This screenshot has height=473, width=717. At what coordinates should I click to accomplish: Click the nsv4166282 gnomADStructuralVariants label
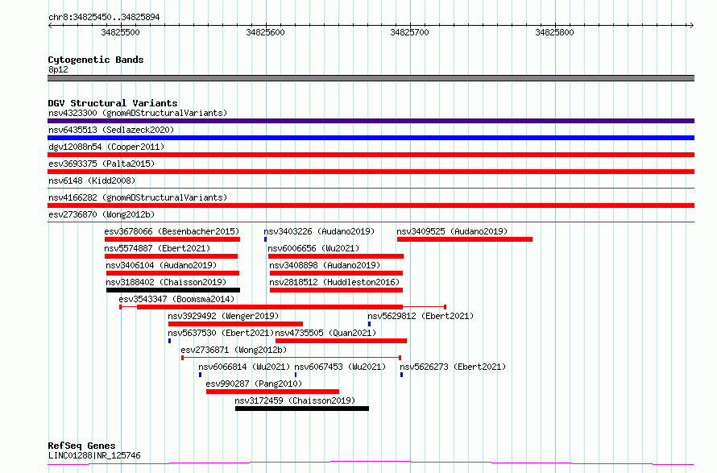click(x=138, y=197)
